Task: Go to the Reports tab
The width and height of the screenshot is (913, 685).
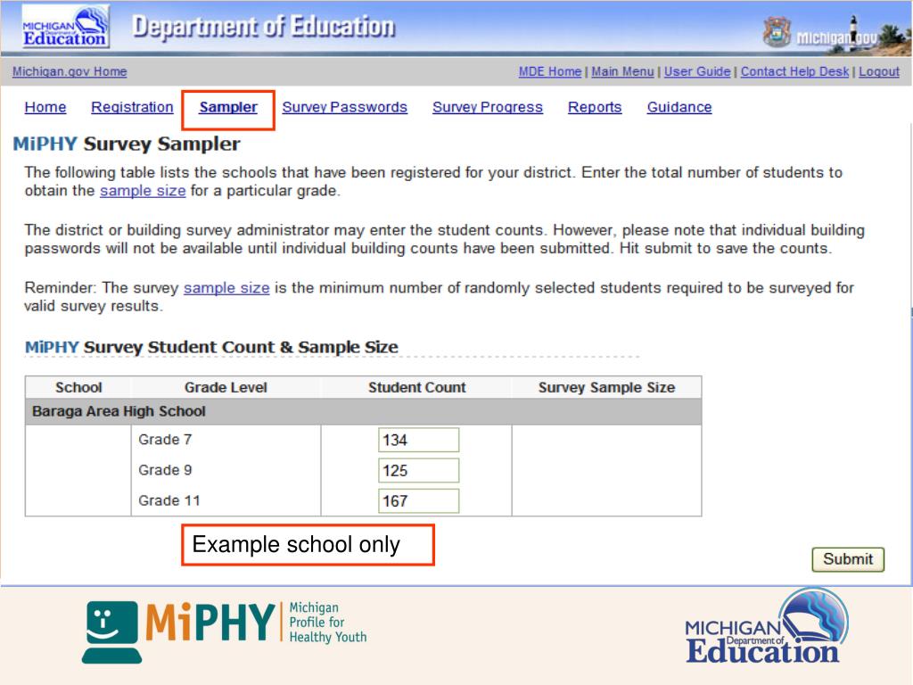Action: (595, 107)
